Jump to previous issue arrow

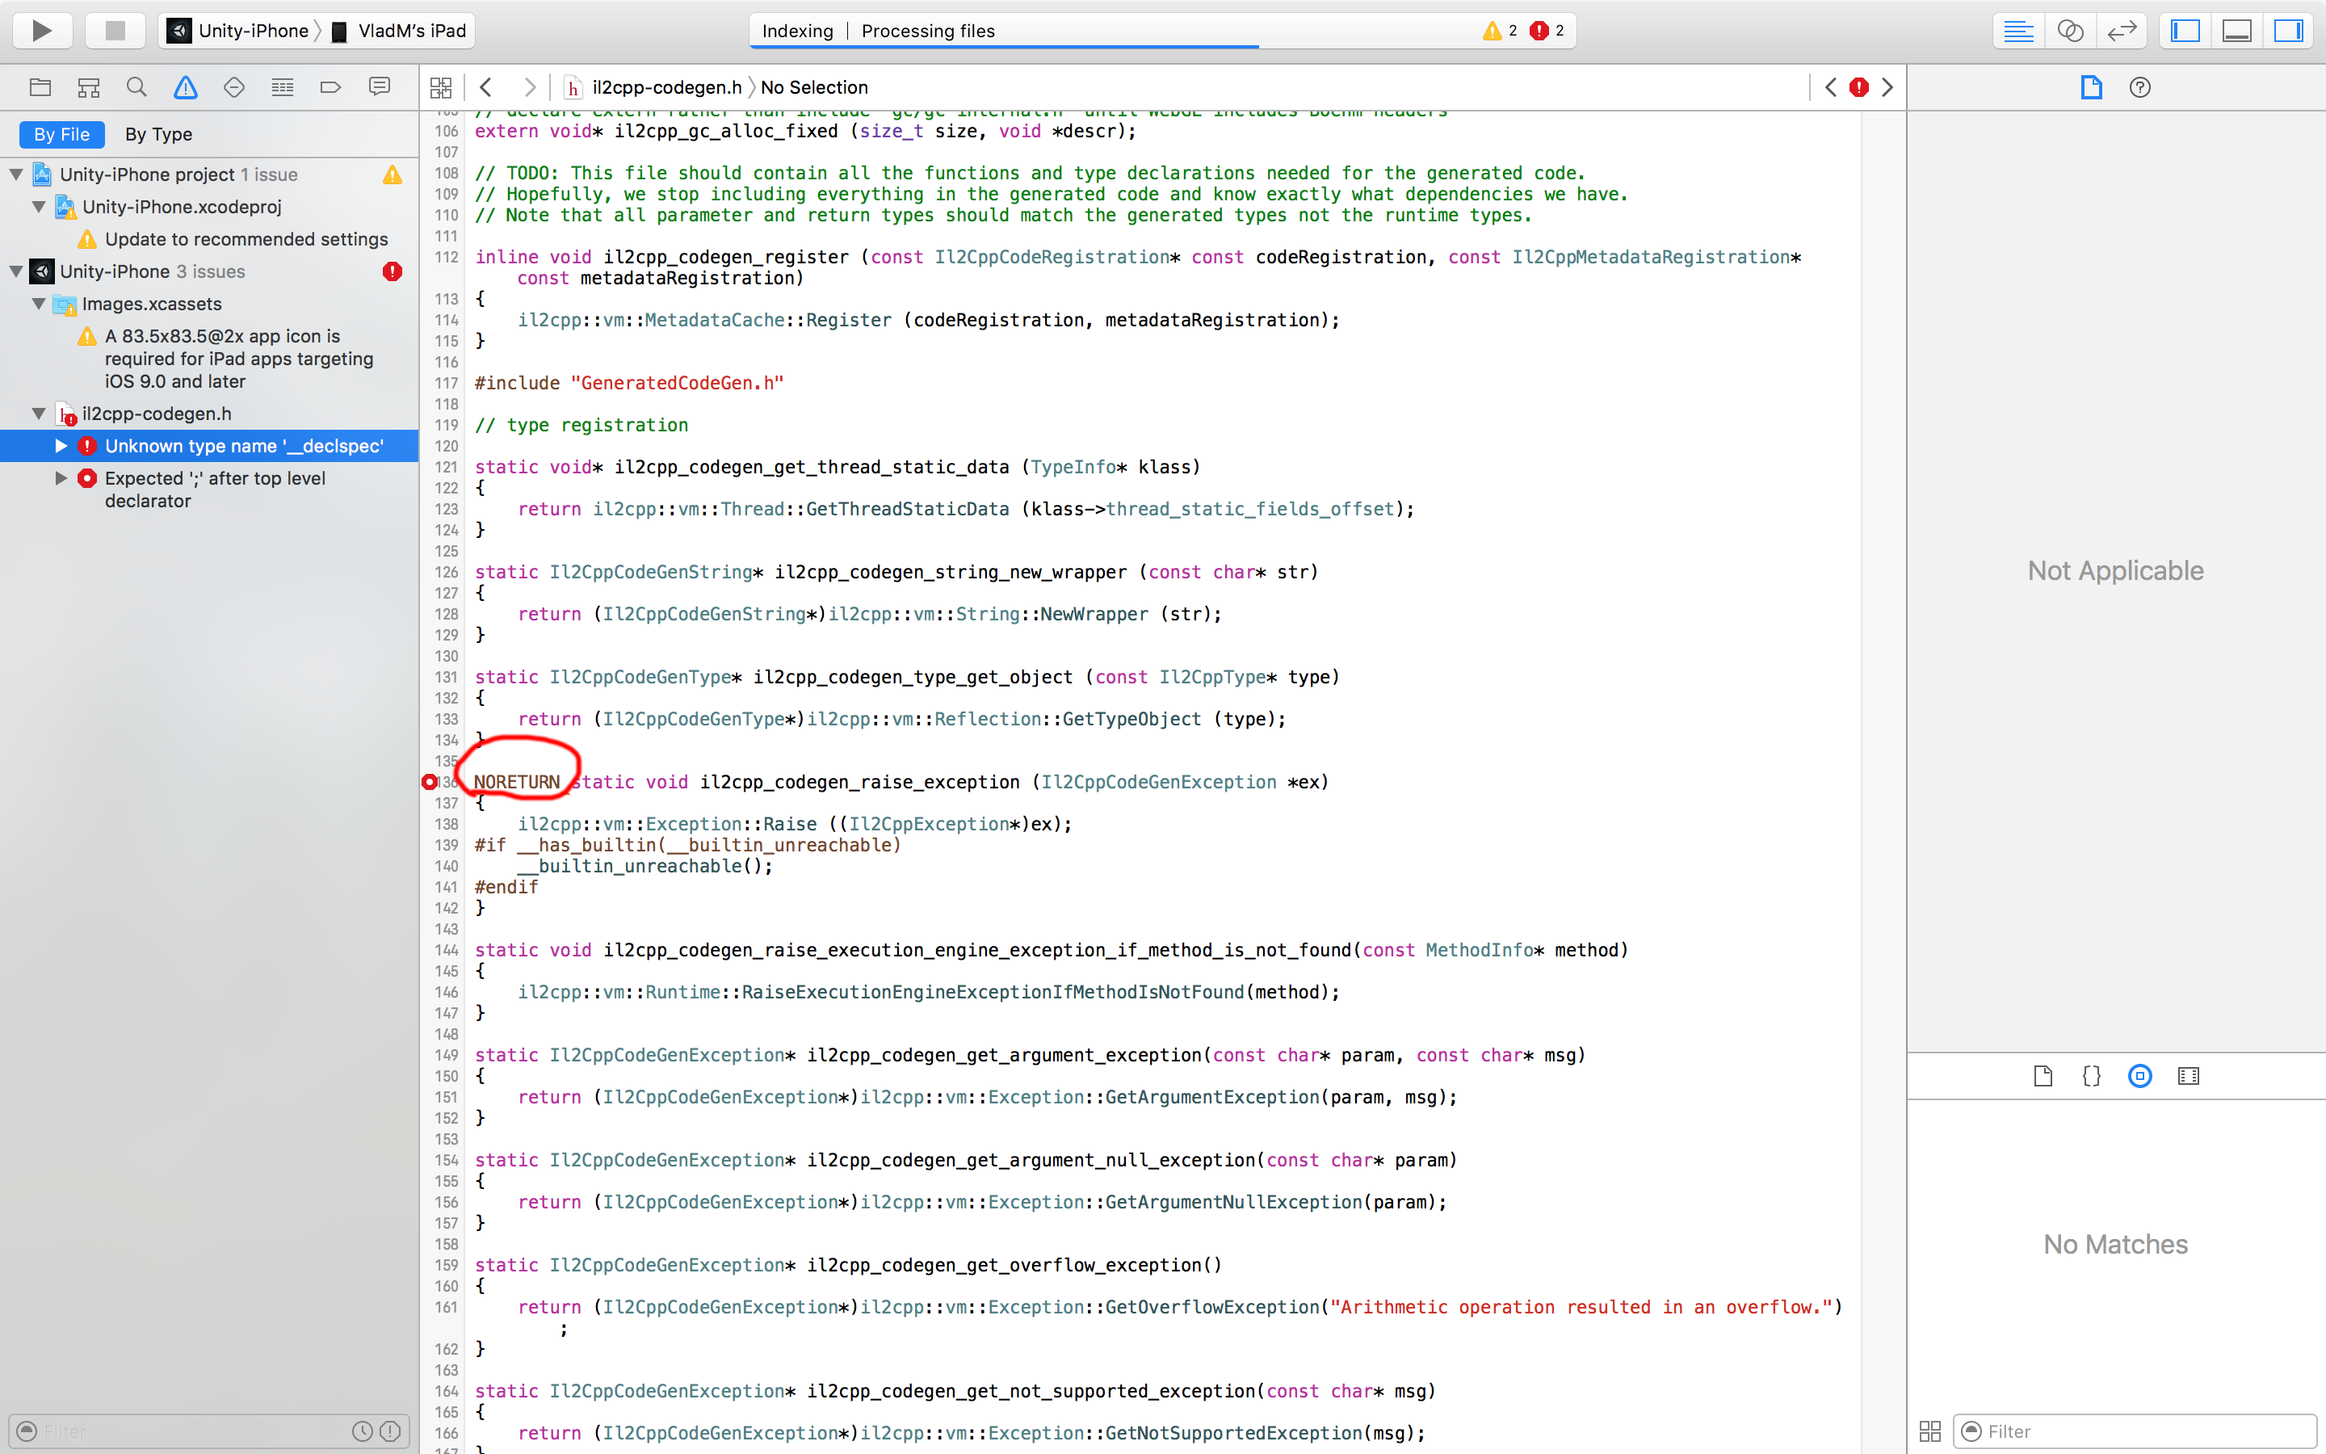1830,87
